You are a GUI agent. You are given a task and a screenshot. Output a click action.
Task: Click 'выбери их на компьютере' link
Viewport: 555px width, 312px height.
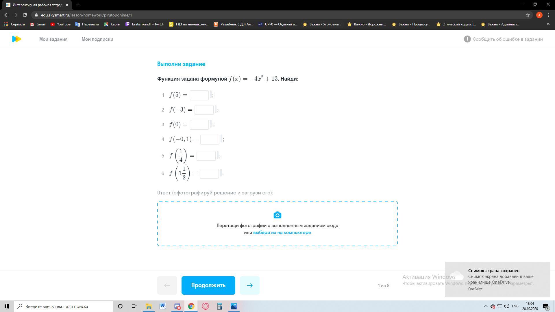pos(282,232)
